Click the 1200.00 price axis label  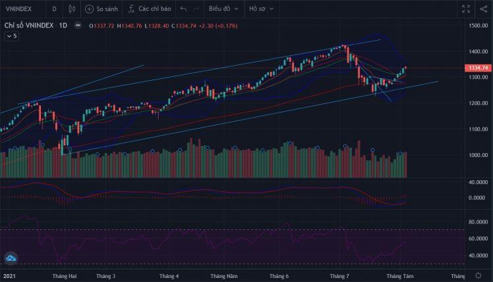pyautogui.click(x=478, y=103)
